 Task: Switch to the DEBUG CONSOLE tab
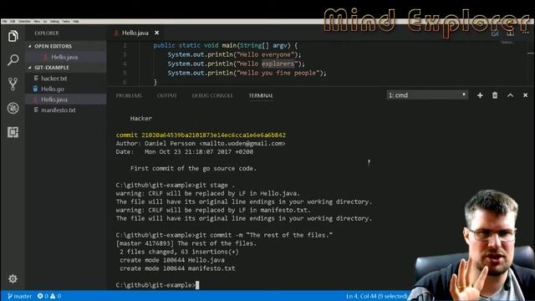[212, 95]
